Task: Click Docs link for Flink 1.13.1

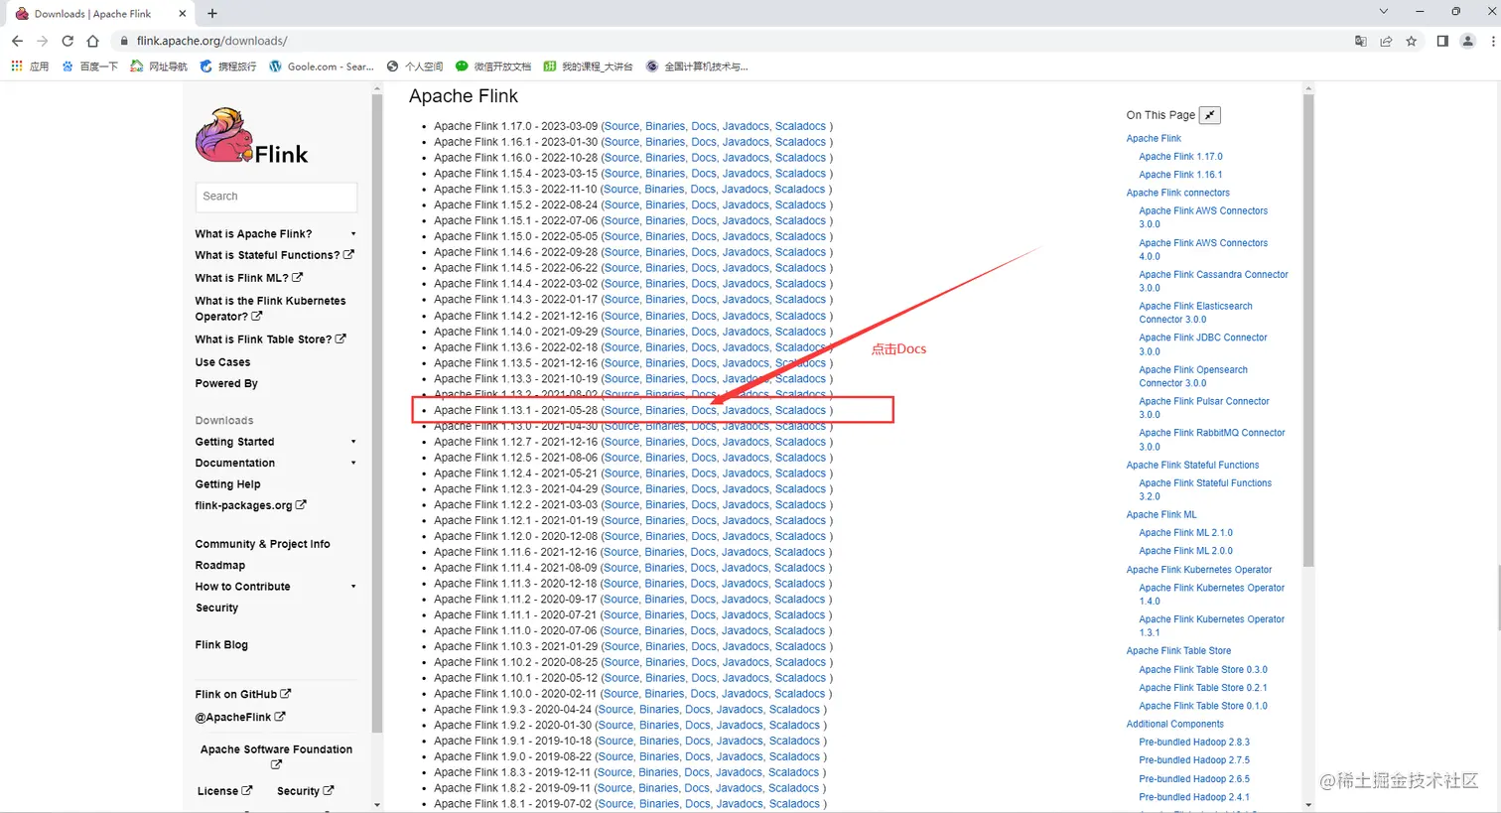Action: tap(704, 410)
